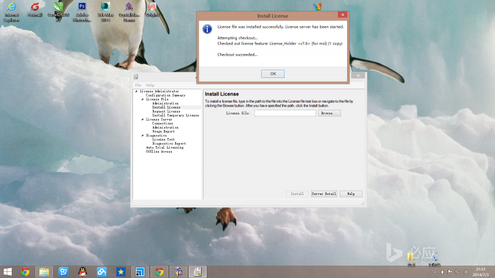
Task: Click the blue information icon in the dialog
Action: coord(207,29)
